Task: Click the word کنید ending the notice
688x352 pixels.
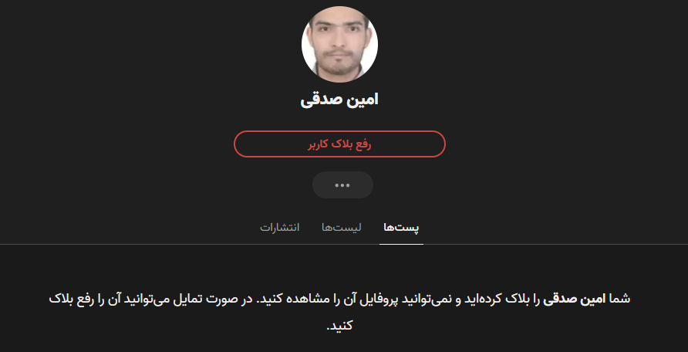Action: pos(342,326)
